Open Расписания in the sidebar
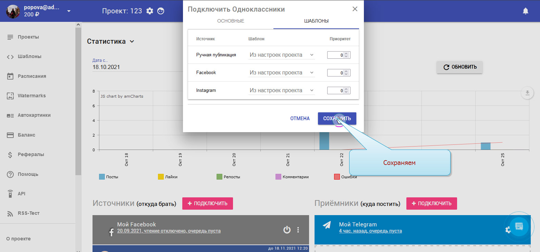 pyautogui.click(x=32, y=76)
